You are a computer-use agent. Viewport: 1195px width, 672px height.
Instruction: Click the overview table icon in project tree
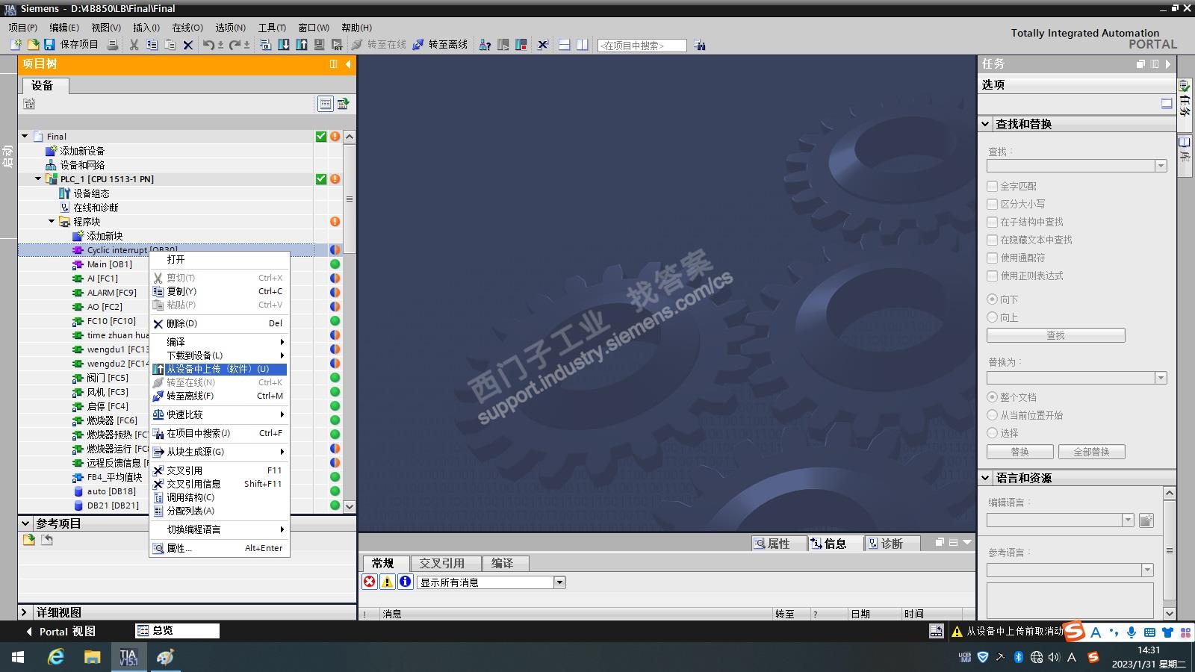coord(326,104)
